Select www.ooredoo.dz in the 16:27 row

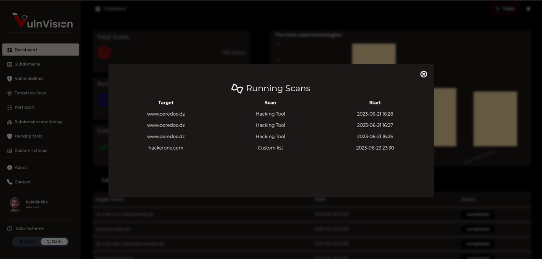166,125
